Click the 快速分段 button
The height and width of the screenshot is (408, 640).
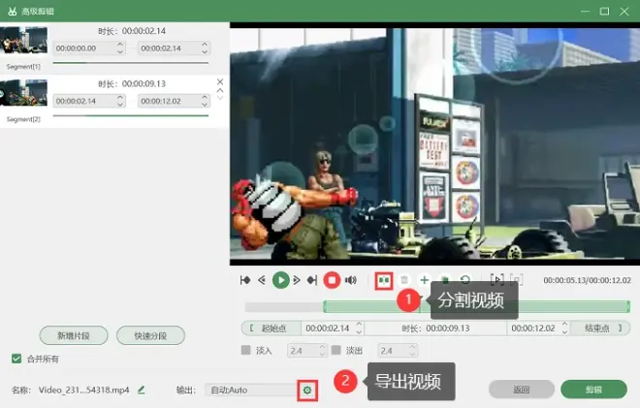(150, 335)
